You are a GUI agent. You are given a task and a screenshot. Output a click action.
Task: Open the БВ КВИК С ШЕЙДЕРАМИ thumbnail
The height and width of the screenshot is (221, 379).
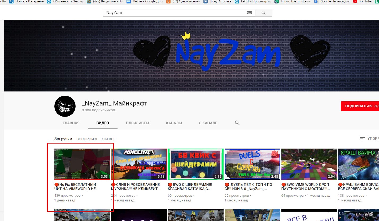(196, 164)
